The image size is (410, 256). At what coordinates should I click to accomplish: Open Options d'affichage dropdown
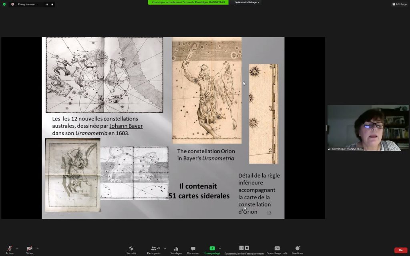pyautogui.click(x=247, y=2)
